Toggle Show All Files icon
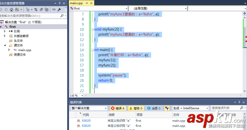This screenshot has width=247, height=130. click(47, 10)
